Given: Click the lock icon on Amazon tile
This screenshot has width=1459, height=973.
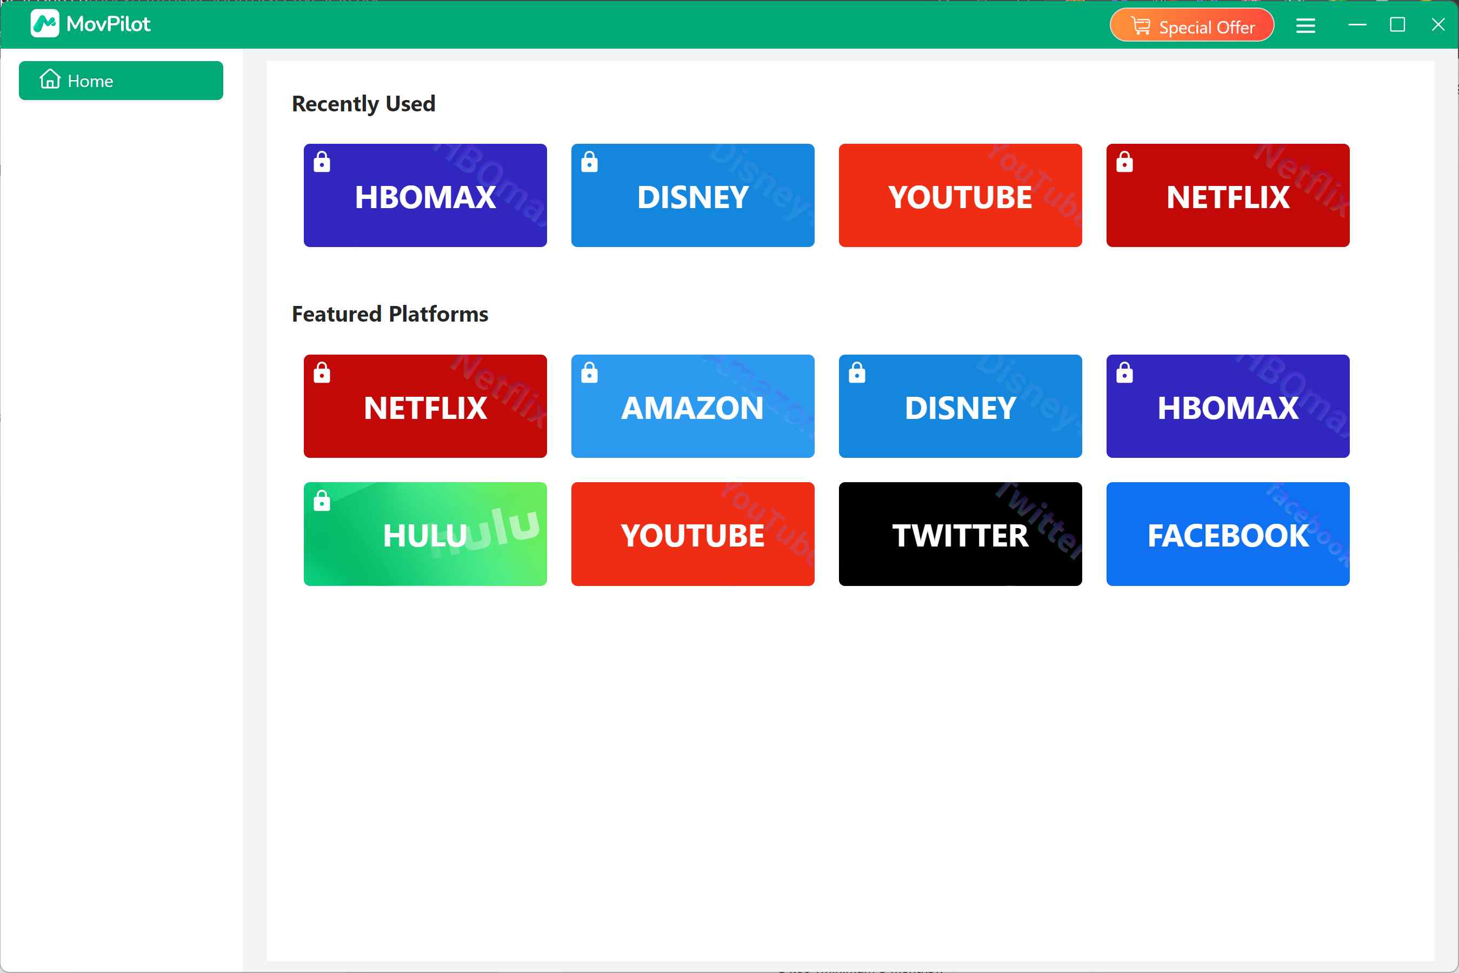Looking at the screenshot, I should (590, 374).
